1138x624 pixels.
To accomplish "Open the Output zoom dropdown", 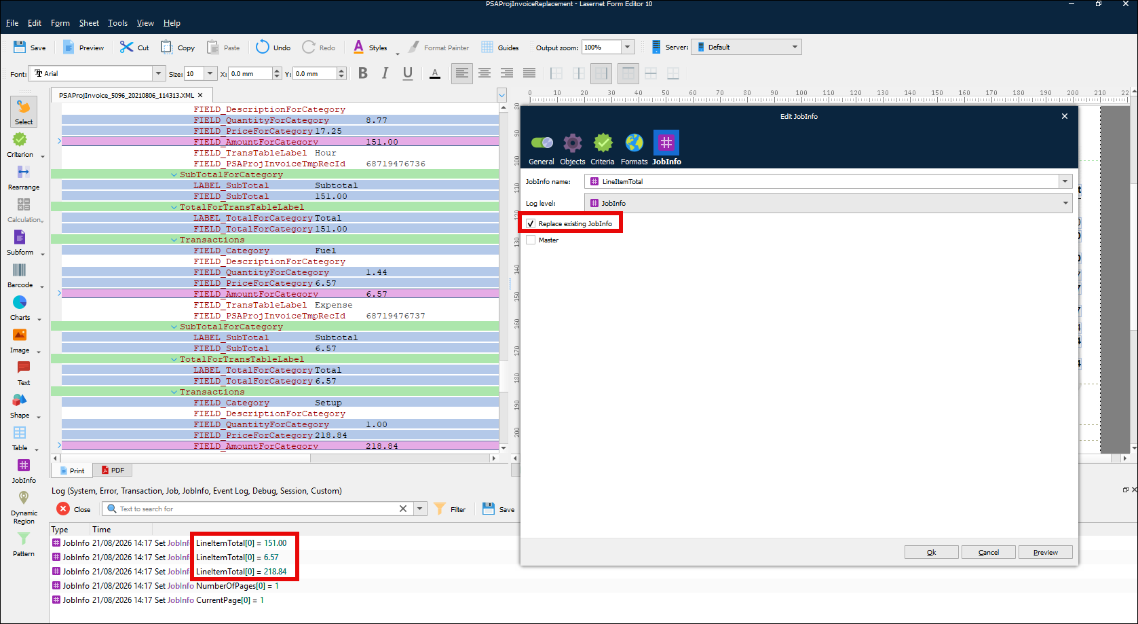I will pos(628,47).
